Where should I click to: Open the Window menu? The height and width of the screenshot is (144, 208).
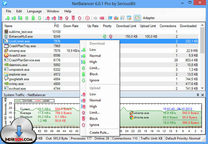pos(53,11)
